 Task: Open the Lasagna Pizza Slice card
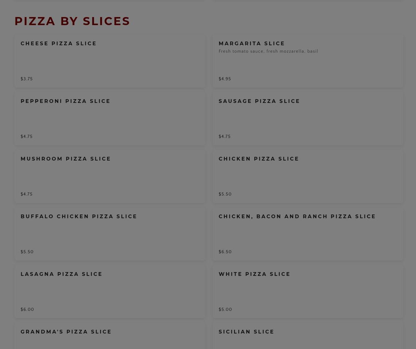(x=110, y=292)
